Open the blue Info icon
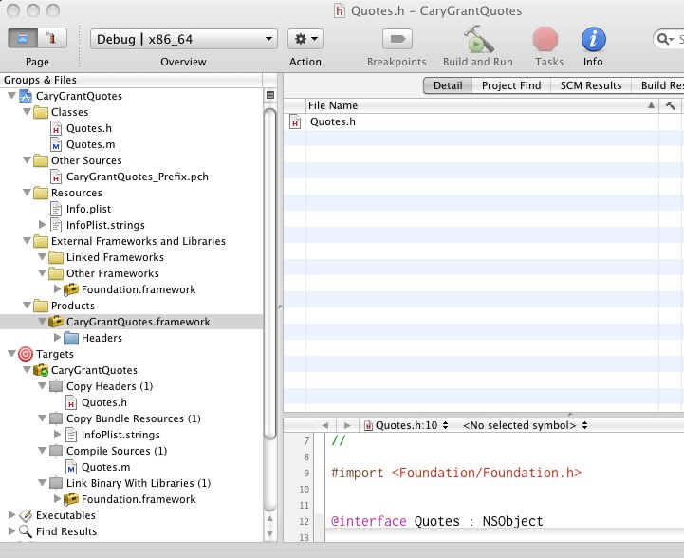This screenshot has height=558, width=684. (x=593, y=39)
